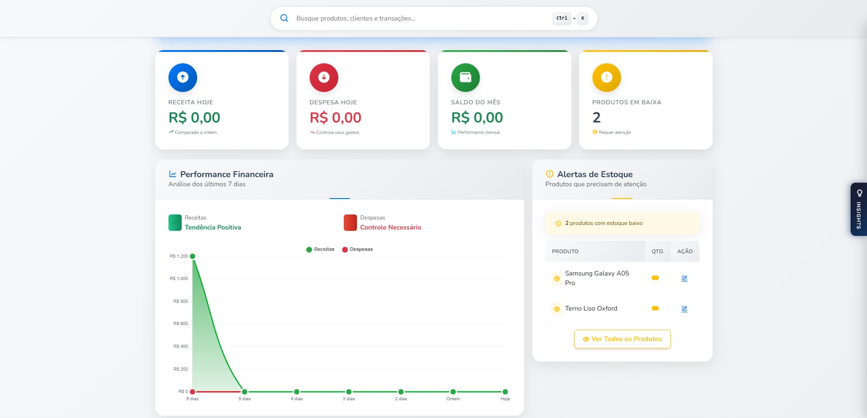Click the blue Receita Hoje arrow-up icon
Image resolution: width=867 pixels, height=418 pixels.
183,77
